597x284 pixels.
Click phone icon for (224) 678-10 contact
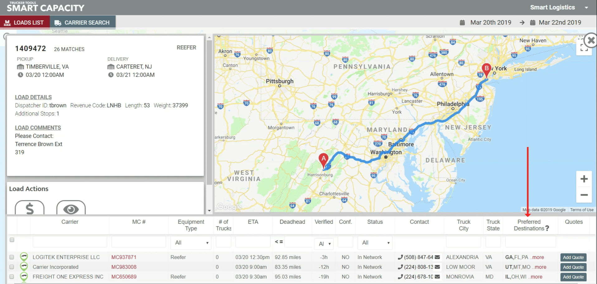pos(400,277)
